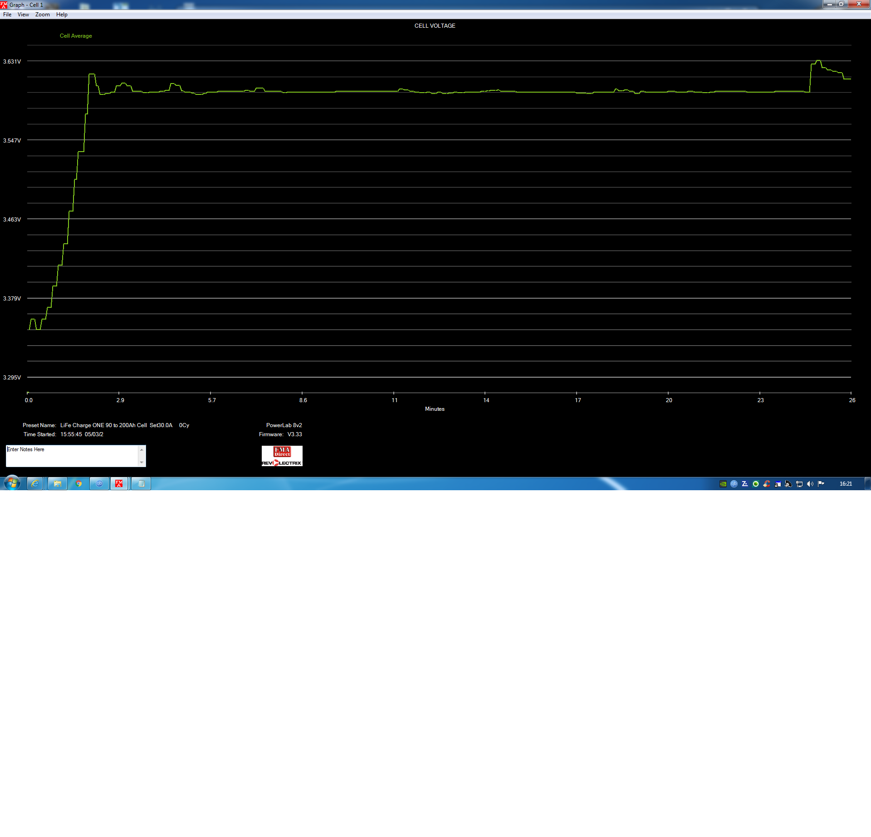Open the Zoom menu
871x837 pixels.
[43, 15]
